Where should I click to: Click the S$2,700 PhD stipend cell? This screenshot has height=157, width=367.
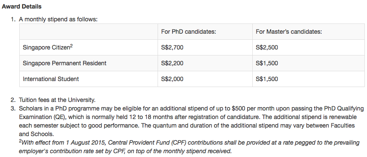[x=205, y=47]
